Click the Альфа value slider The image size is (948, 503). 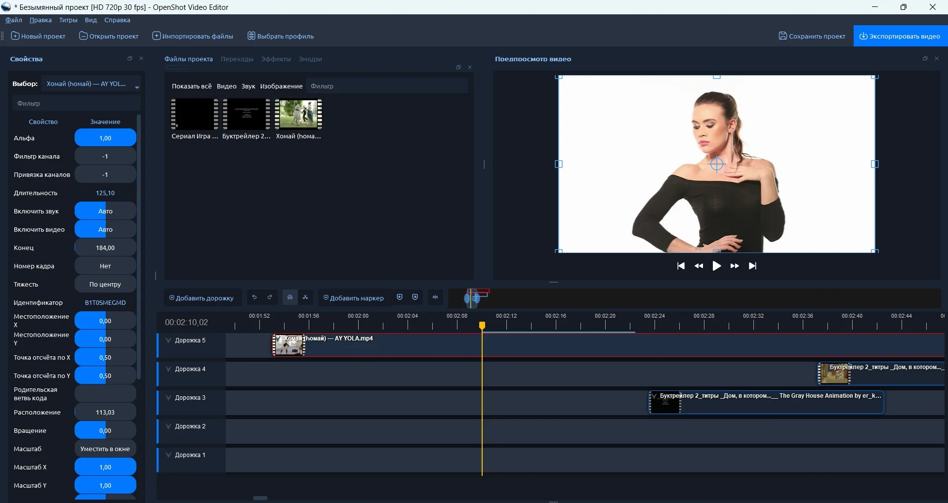point(105,138)
